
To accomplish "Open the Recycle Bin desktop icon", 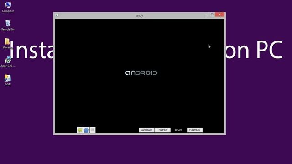I will pyautogui.click(x=8, y=25).
